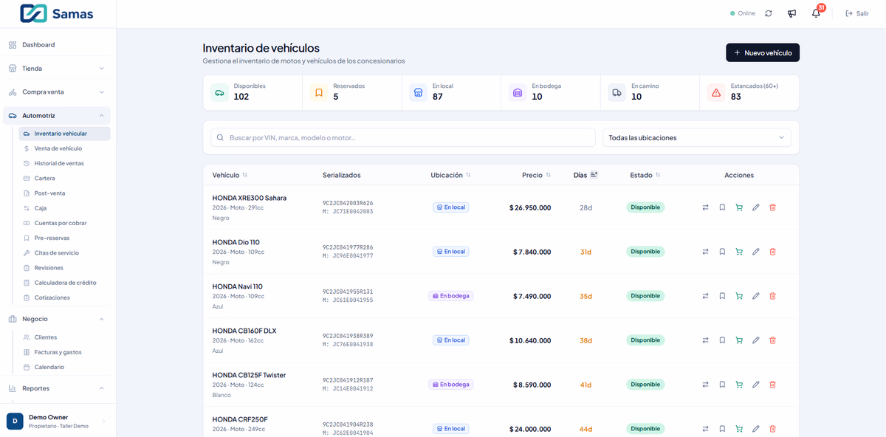Click the En bodega stat card
The width and height of the screenshot is (886, 437).
pyautogui.click(x=551, y=92)
